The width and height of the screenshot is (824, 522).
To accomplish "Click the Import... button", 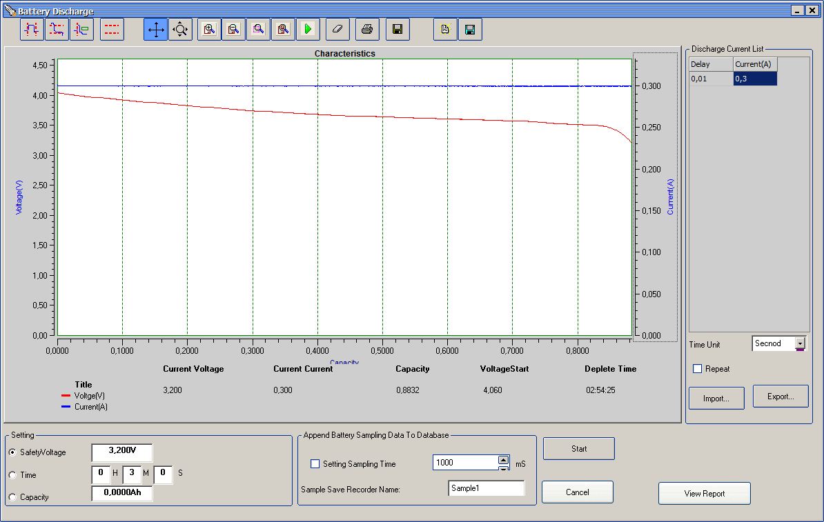I will point(716,399).
